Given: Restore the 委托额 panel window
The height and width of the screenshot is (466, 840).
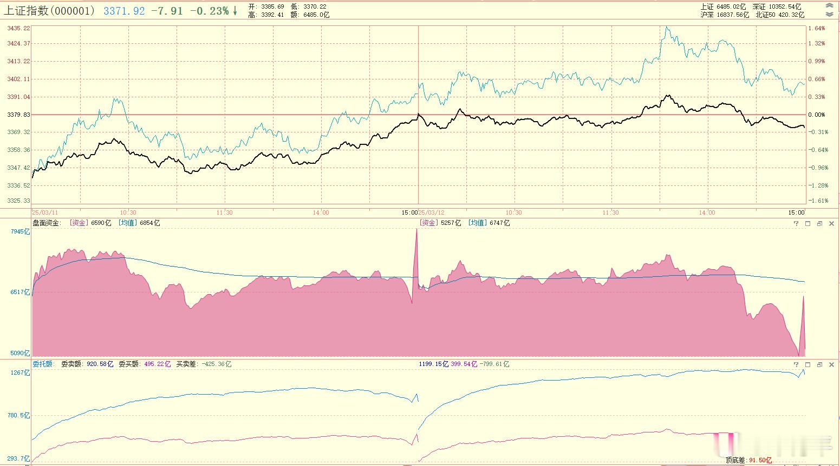Looking at the screenshot, I should 819,365.
